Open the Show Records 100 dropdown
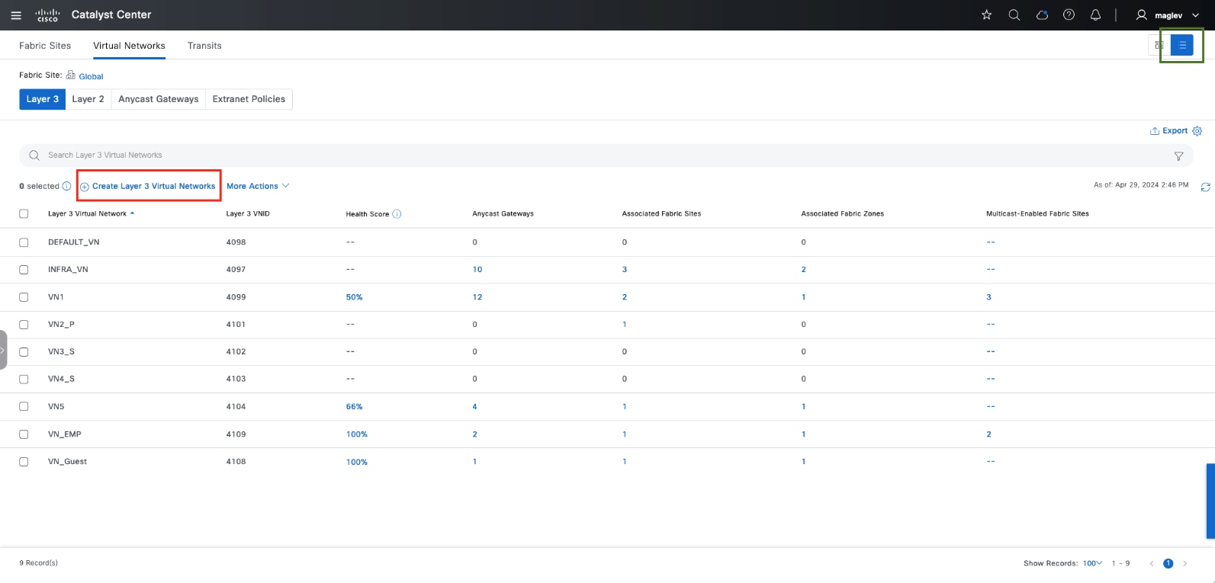Image resolution: width=1215 pixels, height=583 pixels. [1092, 563]
